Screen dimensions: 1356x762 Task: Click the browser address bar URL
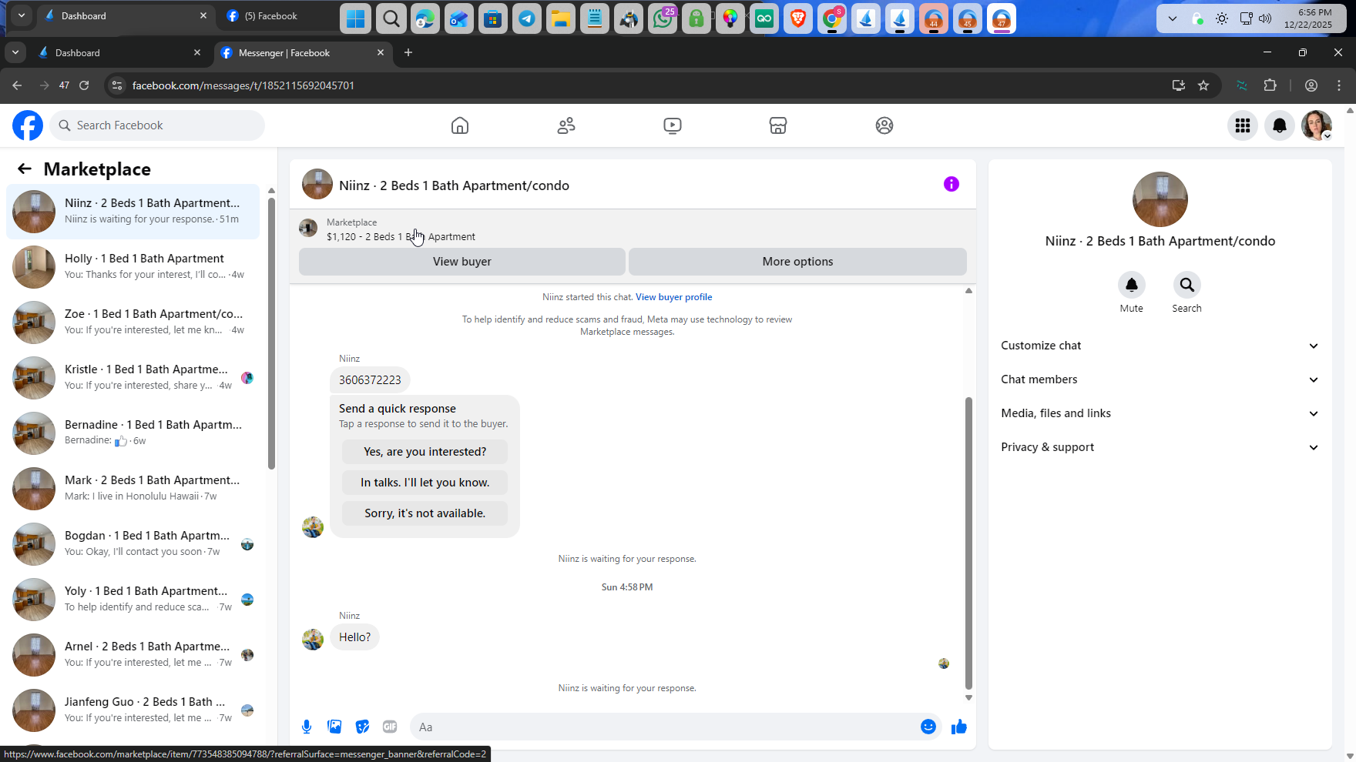243,85
